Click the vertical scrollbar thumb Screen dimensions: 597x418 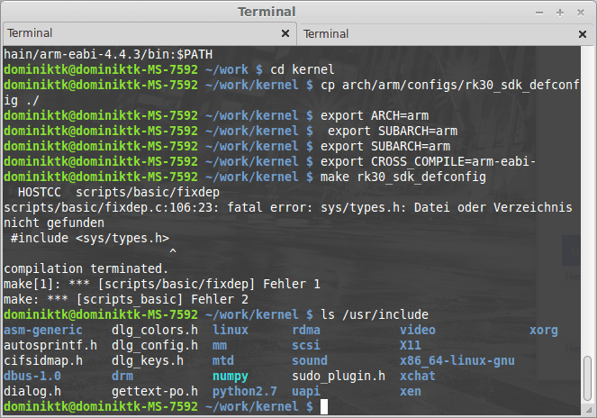tap(587, 378)
